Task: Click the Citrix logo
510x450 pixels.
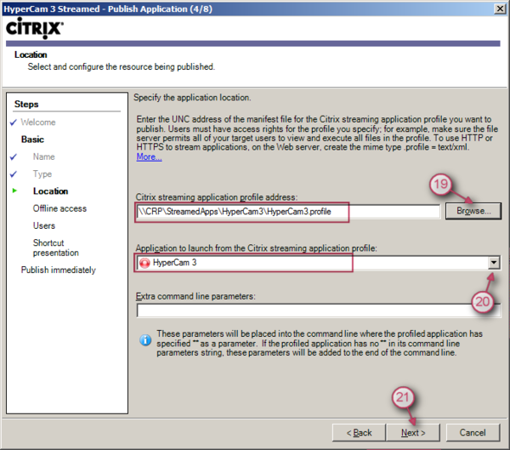Action: [35, 28]
